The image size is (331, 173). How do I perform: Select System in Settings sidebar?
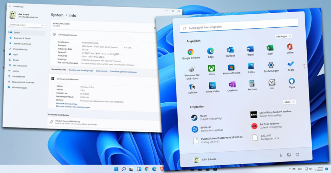[27, 33]
